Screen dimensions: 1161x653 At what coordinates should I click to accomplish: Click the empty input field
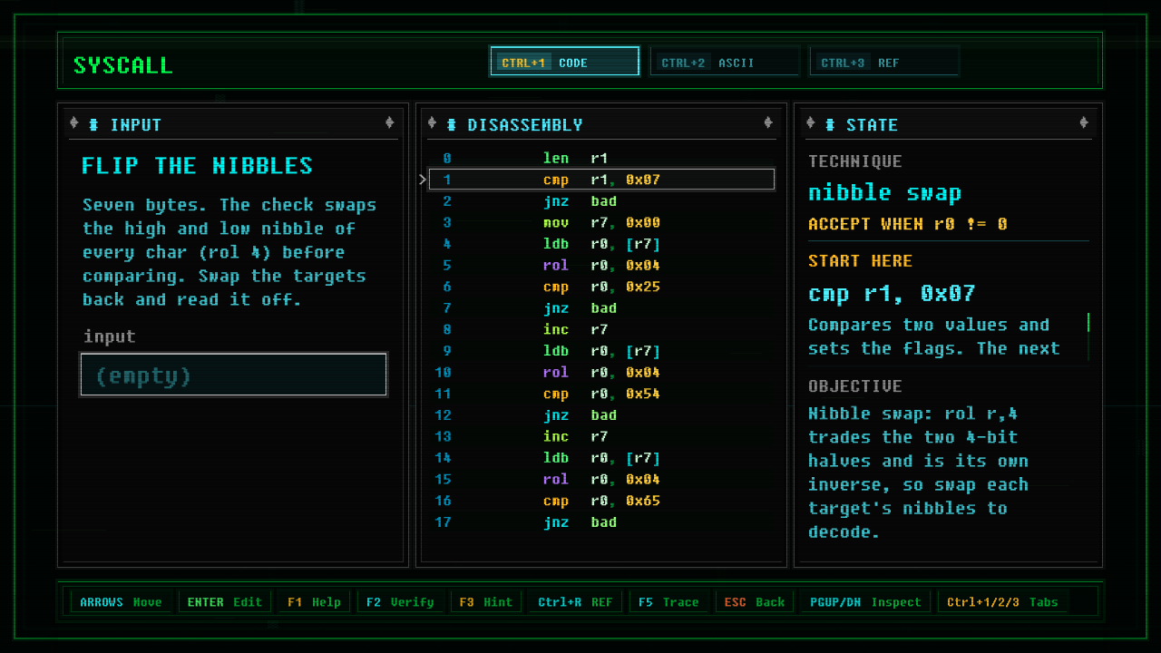click(234, 375)
